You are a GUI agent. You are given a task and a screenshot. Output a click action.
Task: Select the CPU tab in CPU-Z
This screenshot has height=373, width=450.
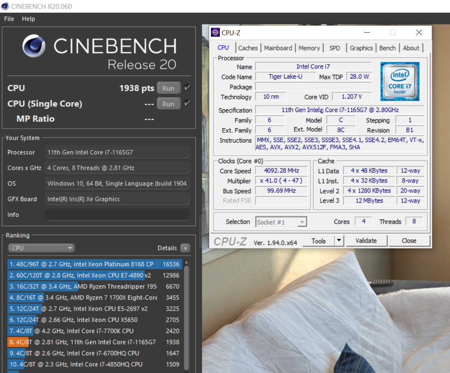223,47
